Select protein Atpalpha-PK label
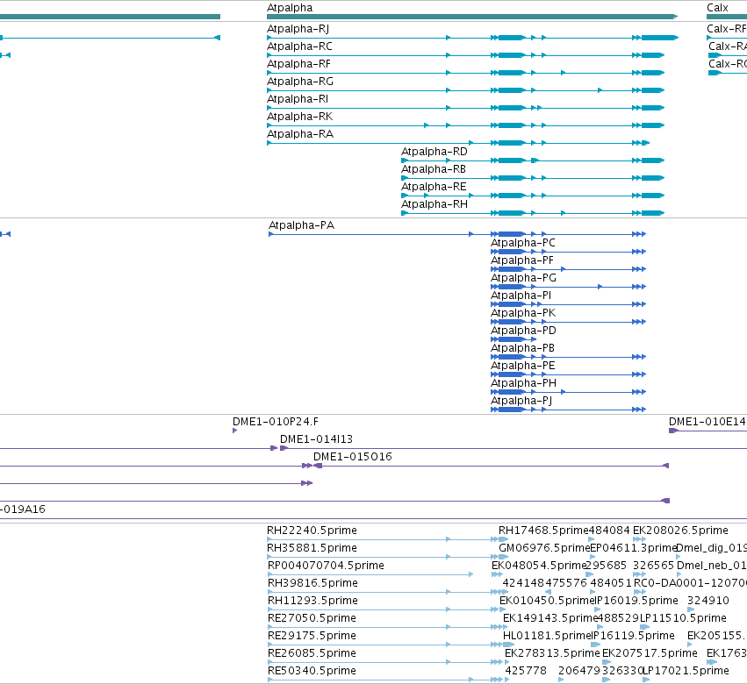The image size is (747, 684). (x=523, y=313)
